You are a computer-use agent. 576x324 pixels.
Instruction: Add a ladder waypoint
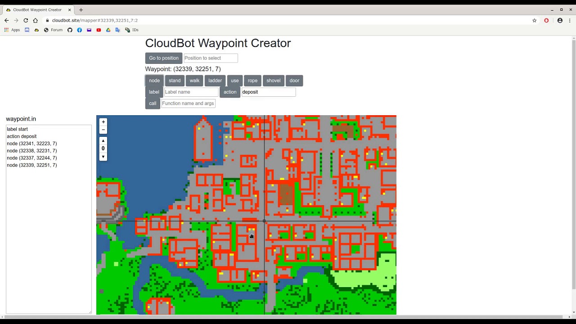215,81
